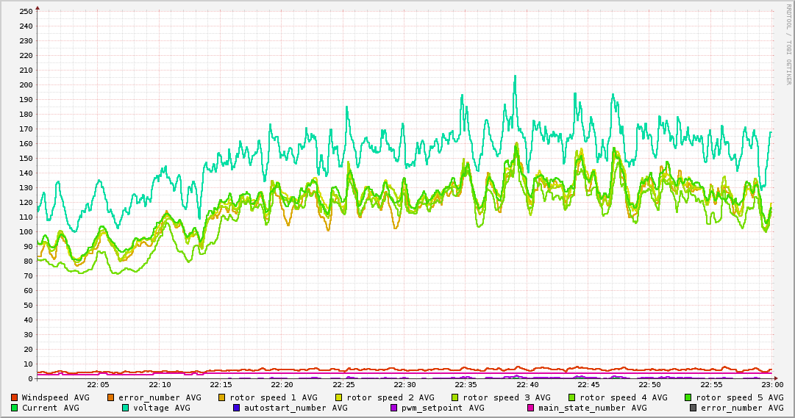The image size is (795, 418).
Task: Click the Current AVG legend label
Action: (x=51, y=408)
